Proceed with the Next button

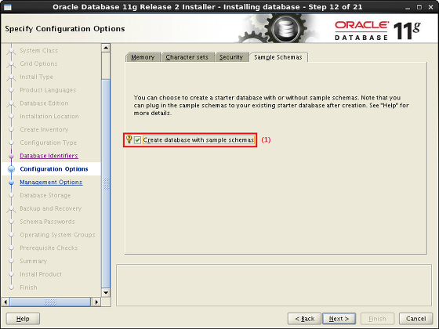(339, 319)
